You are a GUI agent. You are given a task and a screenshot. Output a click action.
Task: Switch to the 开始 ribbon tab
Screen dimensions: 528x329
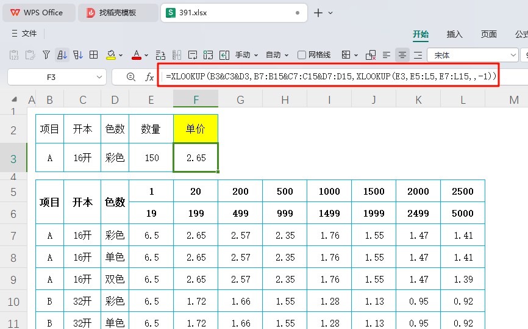point(421,34)
